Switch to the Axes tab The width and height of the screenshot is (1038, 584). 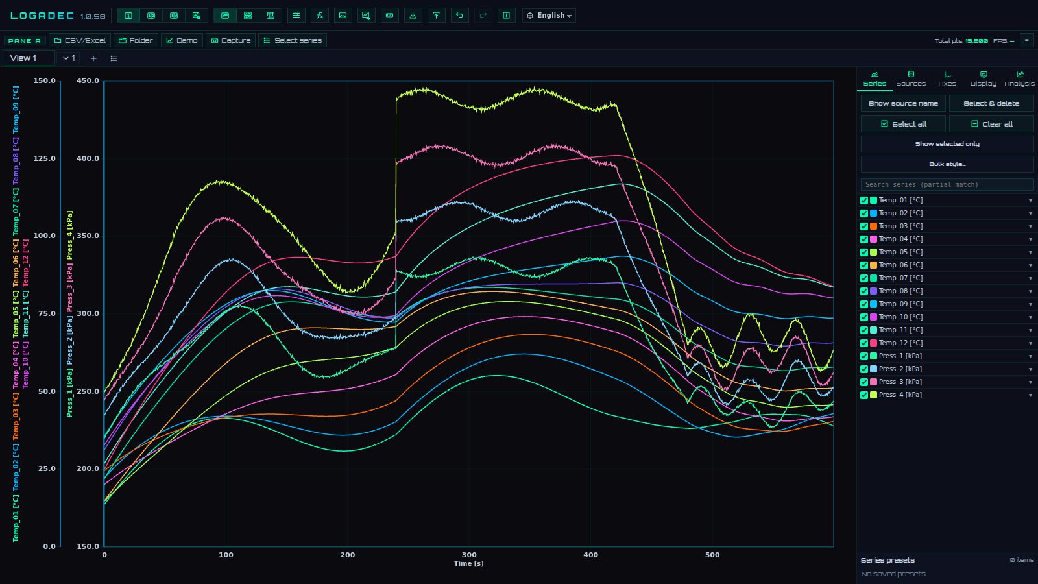point(947,79)
